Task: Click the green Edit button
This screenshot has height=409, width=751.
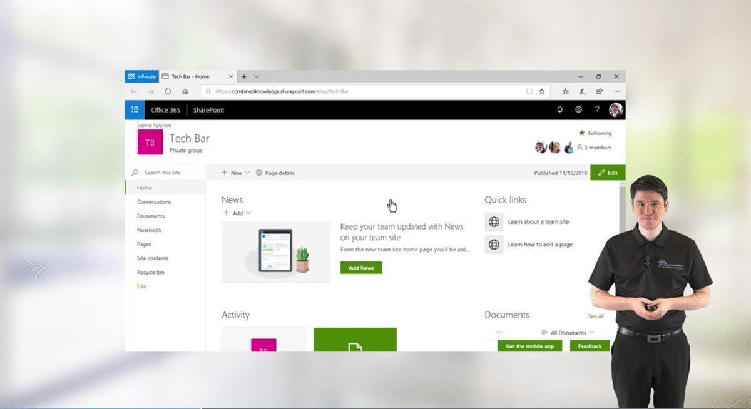Action: point(606,172)
